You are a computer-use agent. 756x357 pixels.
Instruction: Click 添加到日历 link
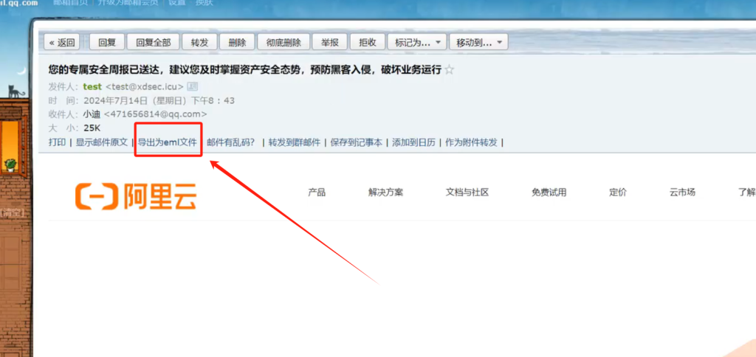tap(413, 142)
